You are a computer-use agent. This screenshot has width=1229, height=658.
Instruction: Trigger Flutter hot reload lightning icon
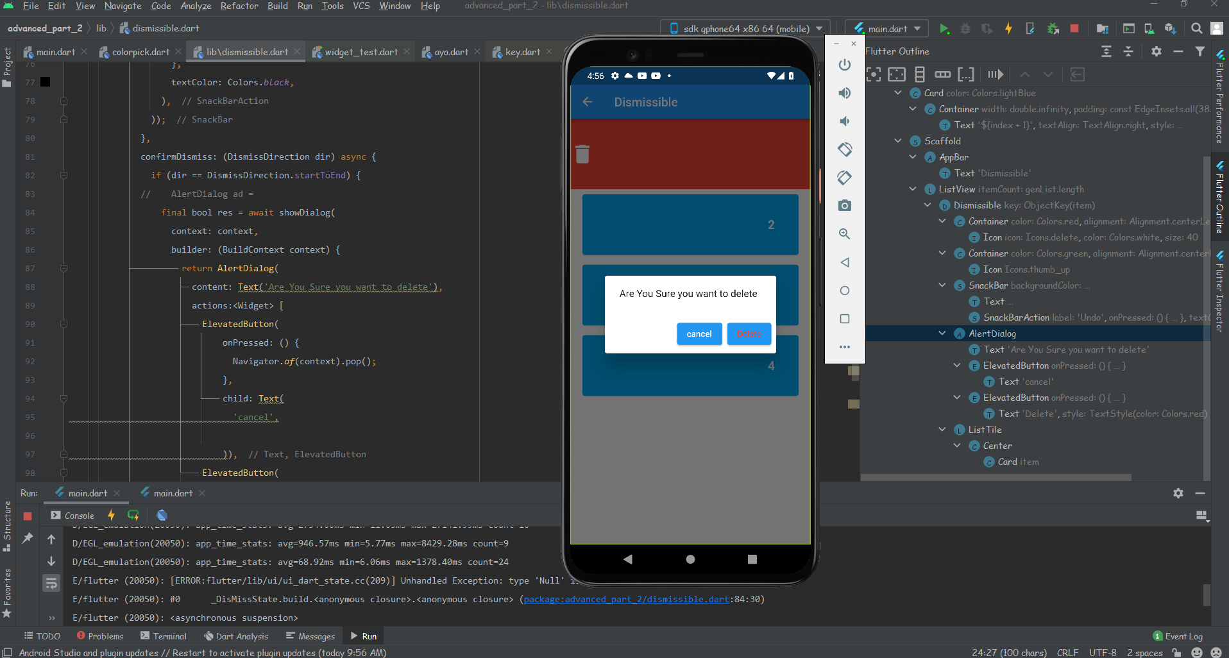(1008, 29)
